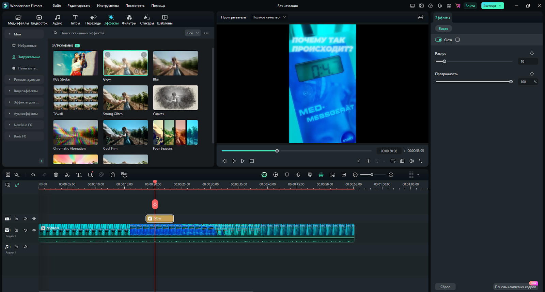The width and height of the screenshot is (545, 292).
Task: Mute the effect track 2 speaker
Action: pyautogui.click(x=26, y=218)
